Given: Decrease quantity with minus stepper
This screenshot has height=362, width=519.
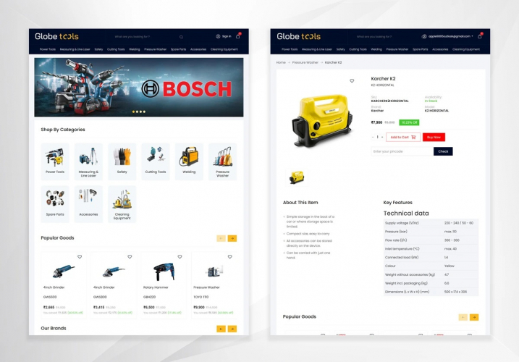Looking at the screenshot, I should (x=373, y=137).
